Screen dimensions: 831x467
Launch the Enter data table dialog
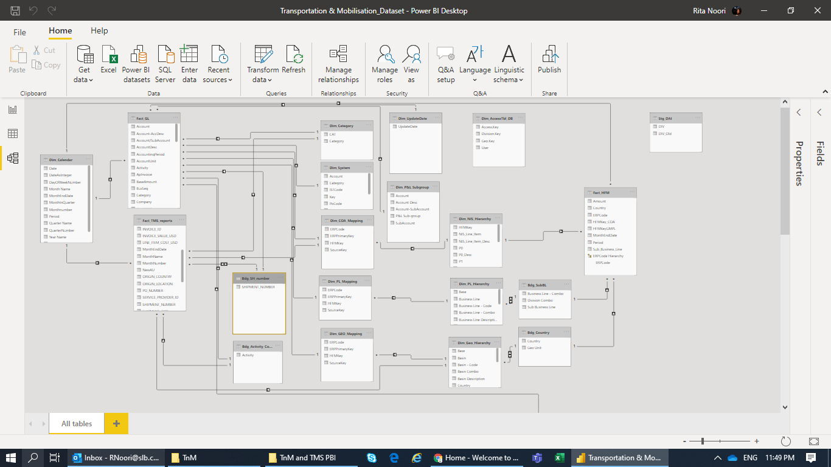click(x=189, y=64)
